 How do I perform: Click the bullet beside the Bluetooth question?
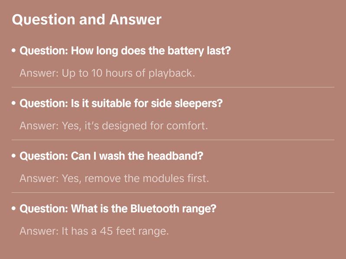pyautogui.click(x=14, y=209)
